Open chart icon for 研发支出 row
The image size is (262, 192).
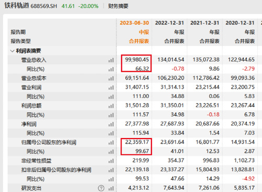(x=111, y=188)
